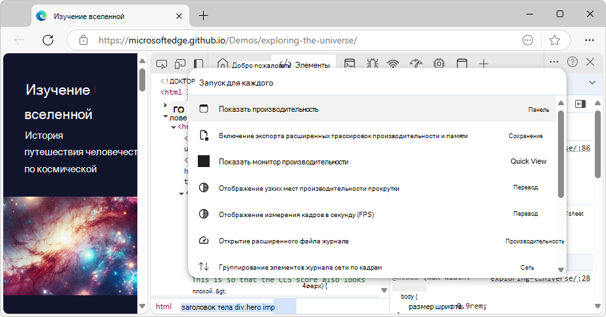Open the Network wifi icon tool
606x317 pixels.
pyautogui.click(x=393, y=64)
